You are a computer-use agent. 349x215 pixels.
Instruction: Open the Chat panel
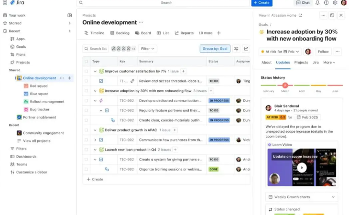pos(303,3)
